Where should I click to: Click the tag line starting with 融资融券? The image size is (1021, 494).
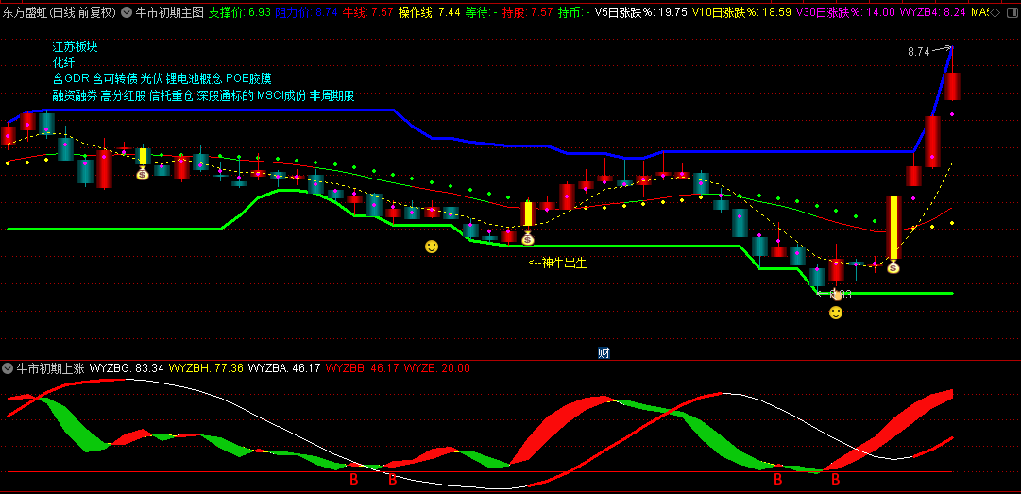(x=204, y=95)
